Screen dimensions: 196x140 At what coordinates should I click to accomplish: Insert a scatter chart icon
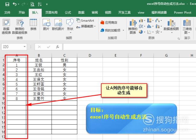pyautogui.click(x=149, y=32)
